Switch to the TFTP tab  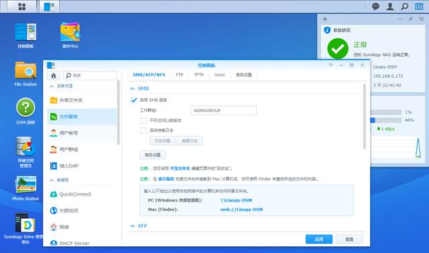[199, 74]
